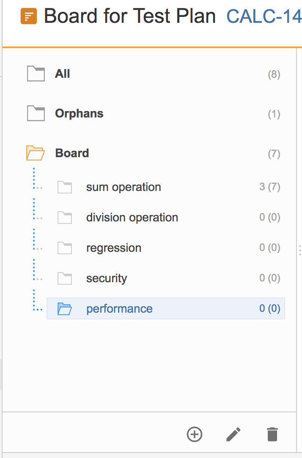Collapse the open Board folder
302x458 pixels.
click(36, 153)
